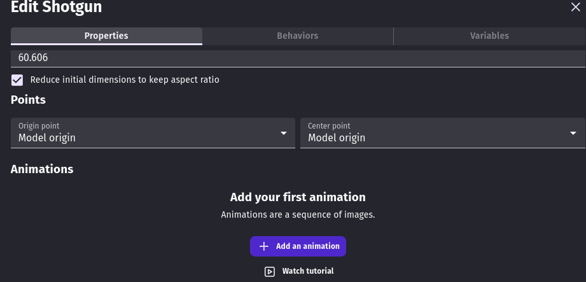Click the Animations section heading
Image resolution: width=586 pixels, height=282 pixels.
[x=42, y=169]
